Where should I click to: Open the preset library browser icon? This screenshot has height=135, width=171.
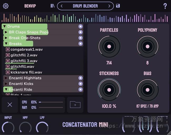52,6
